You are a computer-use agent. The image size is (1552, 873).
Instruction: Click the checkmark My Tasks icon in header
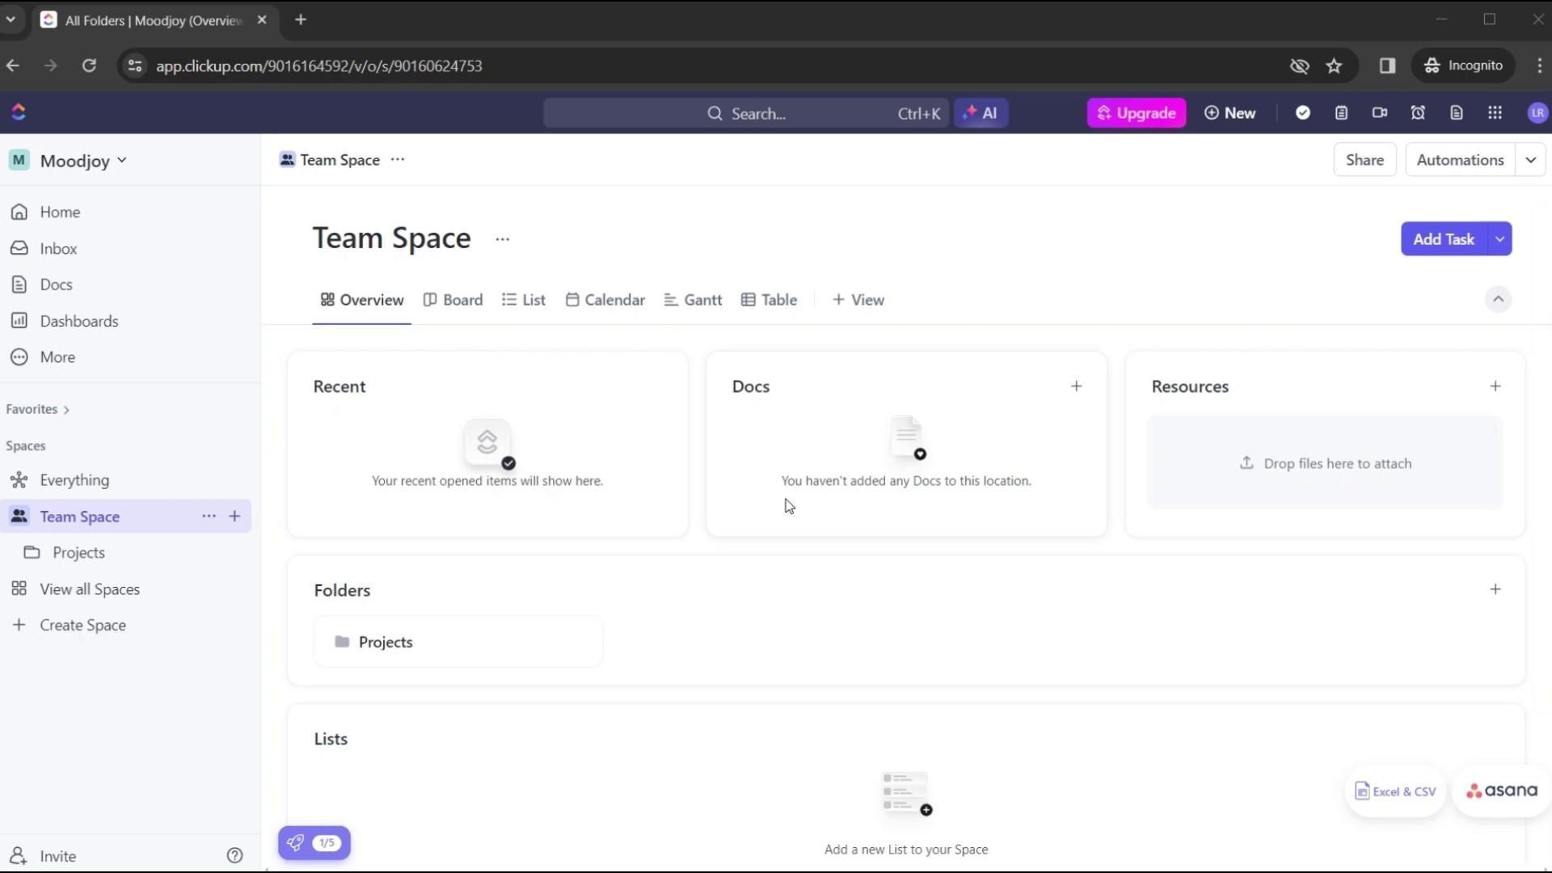1302,113
